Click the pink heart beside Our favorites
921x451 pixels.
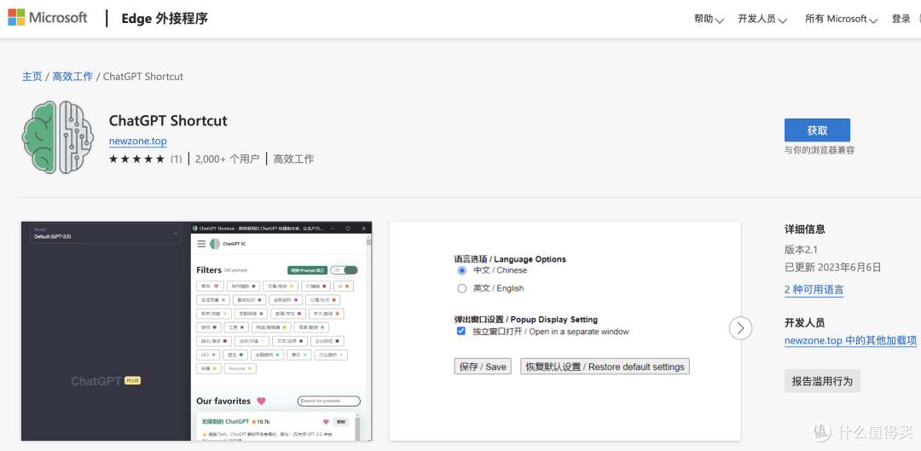(x=261, y=402)
